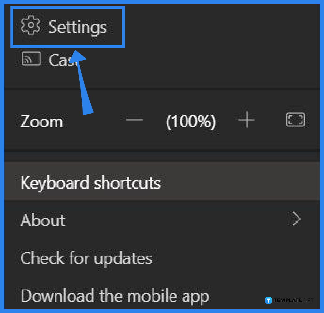324x313 pixels.
Task: Click the cast/streaming symbol beside Cast
Action: (x=31, y=59)
